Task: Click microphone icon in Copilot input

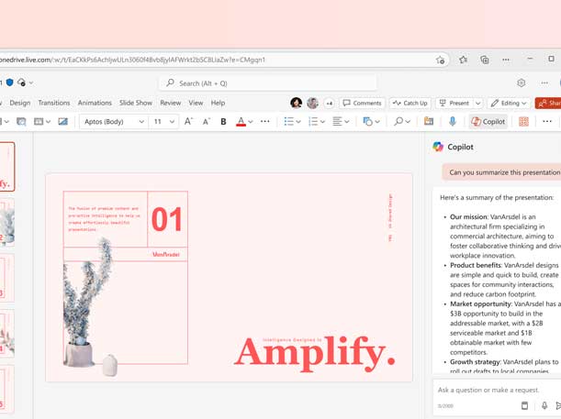Action: point(544,405)
